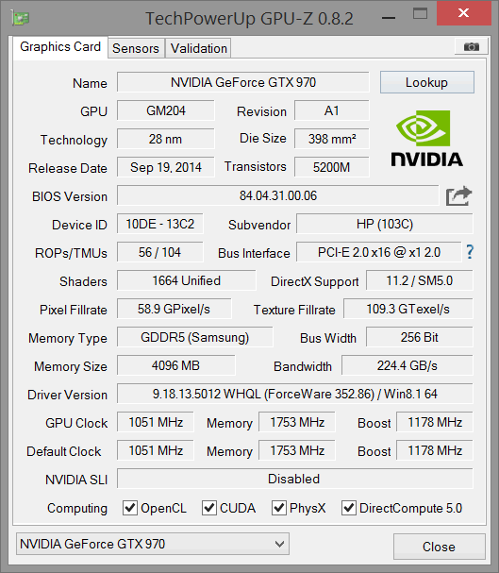Expand the GPU selection dropdown arrow
This screenshot has height=573, width=499.
click(x=279, y=544)
